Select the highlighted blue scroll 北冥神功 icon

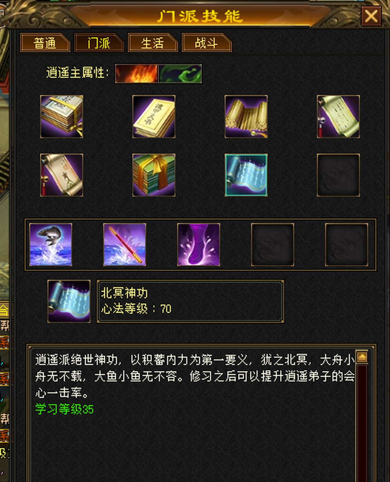(246, 175)
